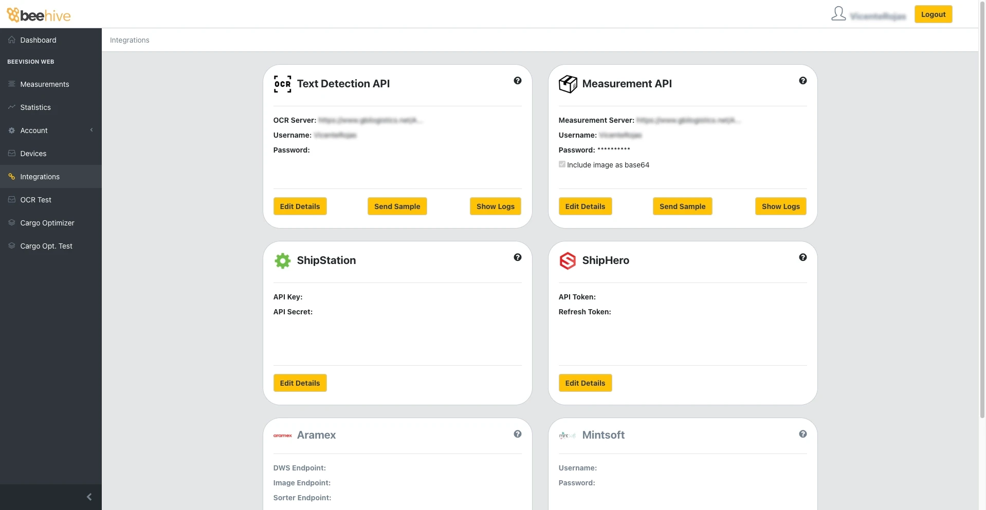Click Send Sample for Text Detection API
Screen dimensions: 986x510
tap(397, 206)
